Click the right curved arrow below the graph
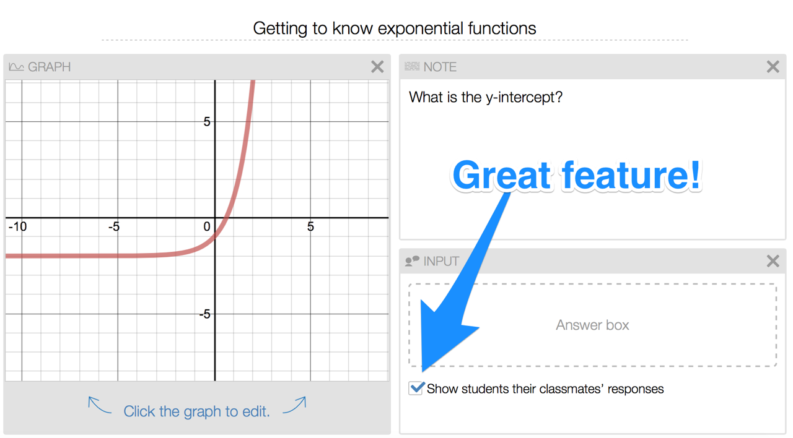793x438 pixels. [x=294, y=406]
